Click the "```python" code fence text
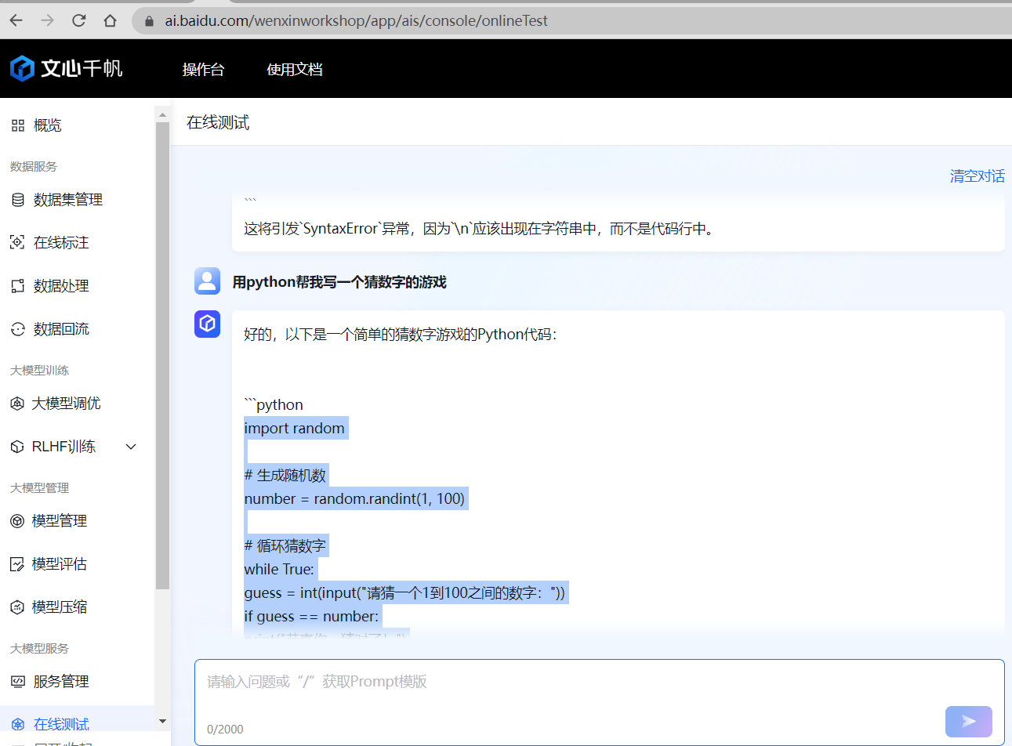This screenshot has height=746, width=1012. [274, 405]
